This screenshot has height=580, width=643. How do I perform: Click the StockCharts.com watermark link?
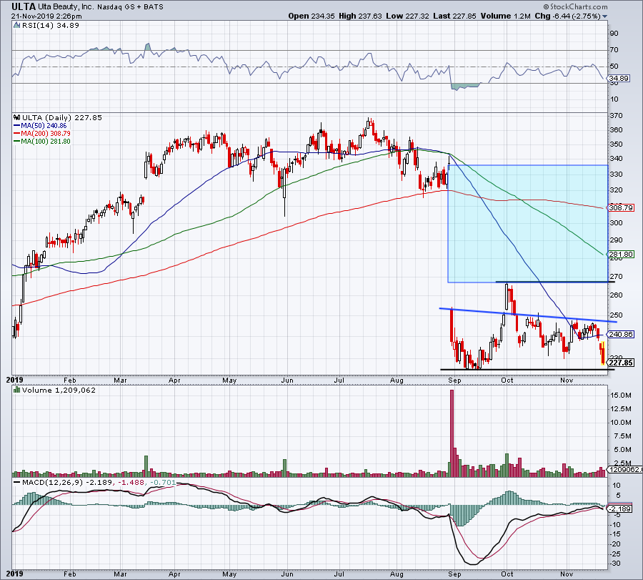click(x=575, y=6)
